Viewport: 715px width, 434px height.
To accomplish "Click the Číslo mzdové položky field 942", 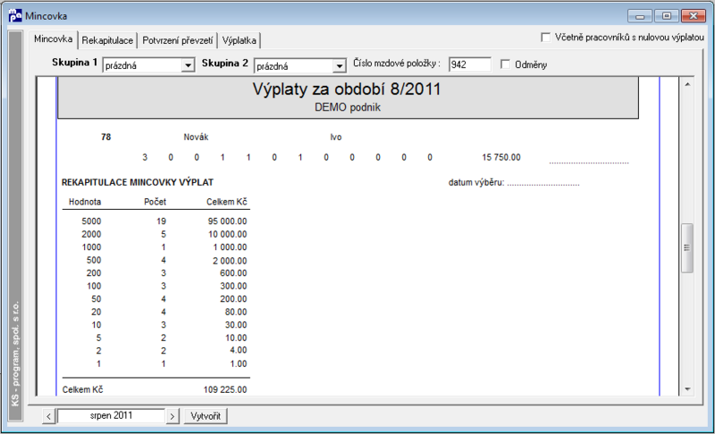I will [x=470, y=64].
